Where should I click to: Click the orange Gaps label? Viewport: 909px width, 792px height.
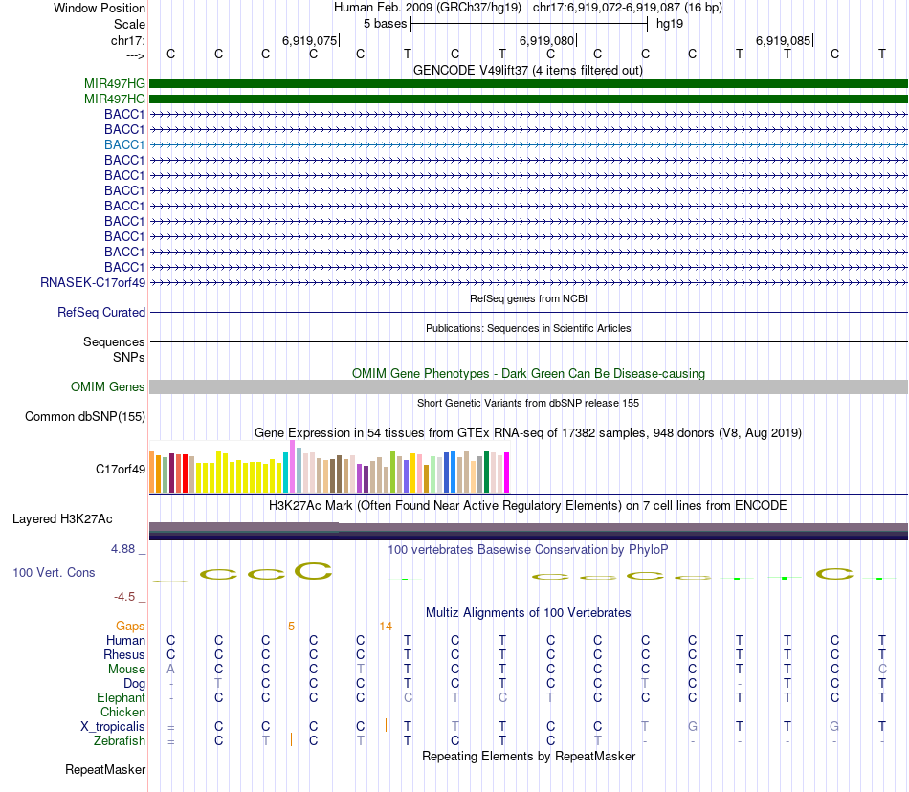130,627
